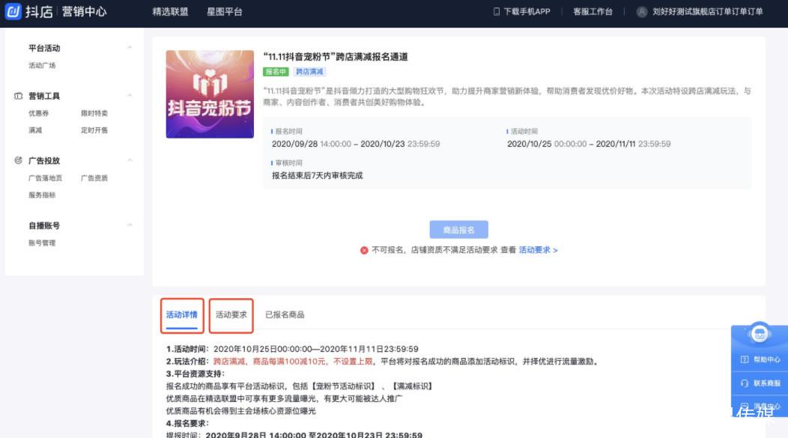Click the text 报名结束后7天内审核完成
The width and height of the screenshot is (788, 438).
[x=317, y=175]
